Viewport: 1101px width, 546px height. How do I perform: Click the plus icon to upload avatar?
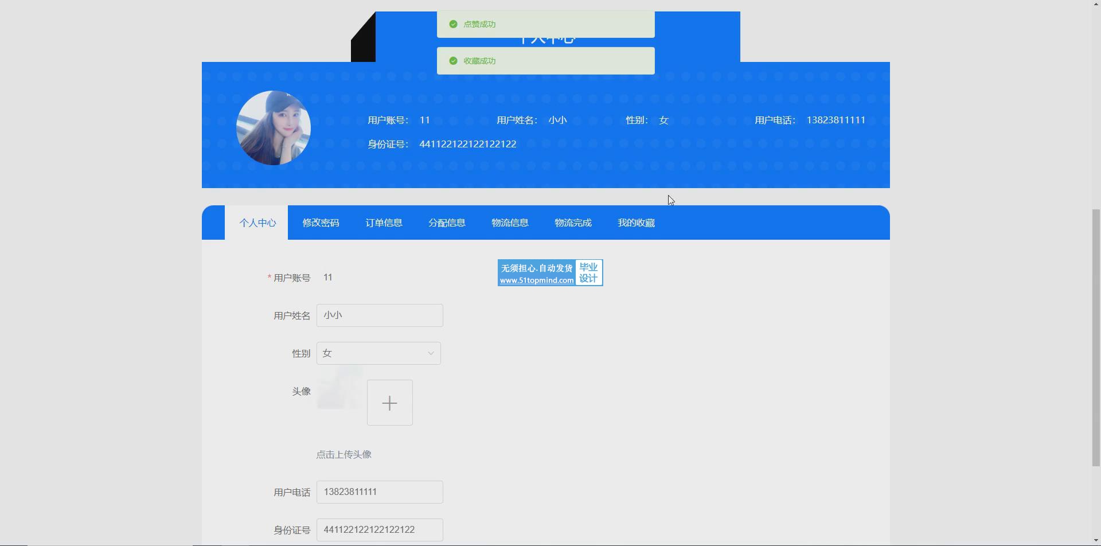[389, 403]
